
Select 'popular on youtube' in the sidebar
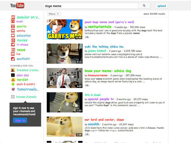28,17
